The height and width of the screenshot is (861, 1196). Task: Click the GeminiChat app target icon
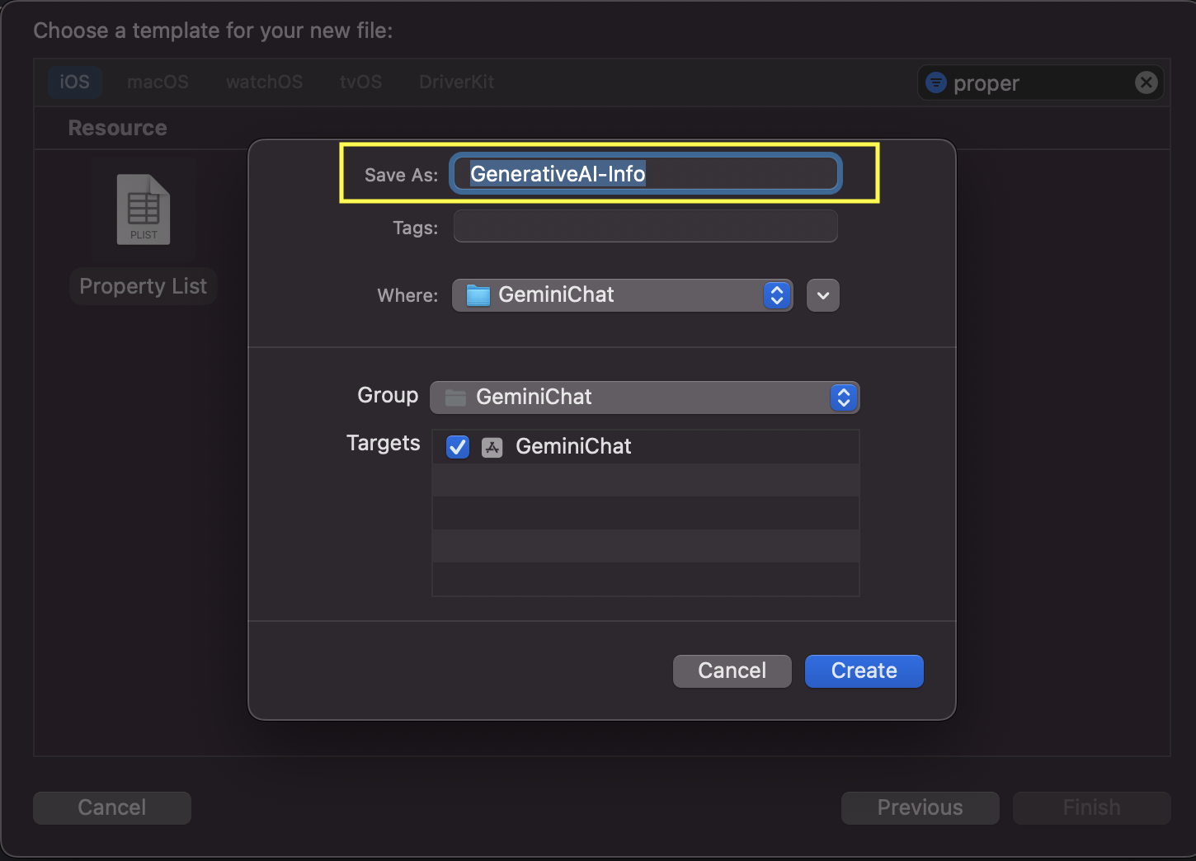[x=492, y=447]
